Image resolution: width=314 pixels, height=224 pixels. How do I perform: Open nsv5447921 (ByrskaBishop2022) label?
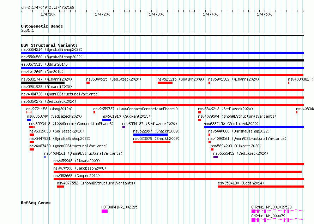(x=60, y=138)
